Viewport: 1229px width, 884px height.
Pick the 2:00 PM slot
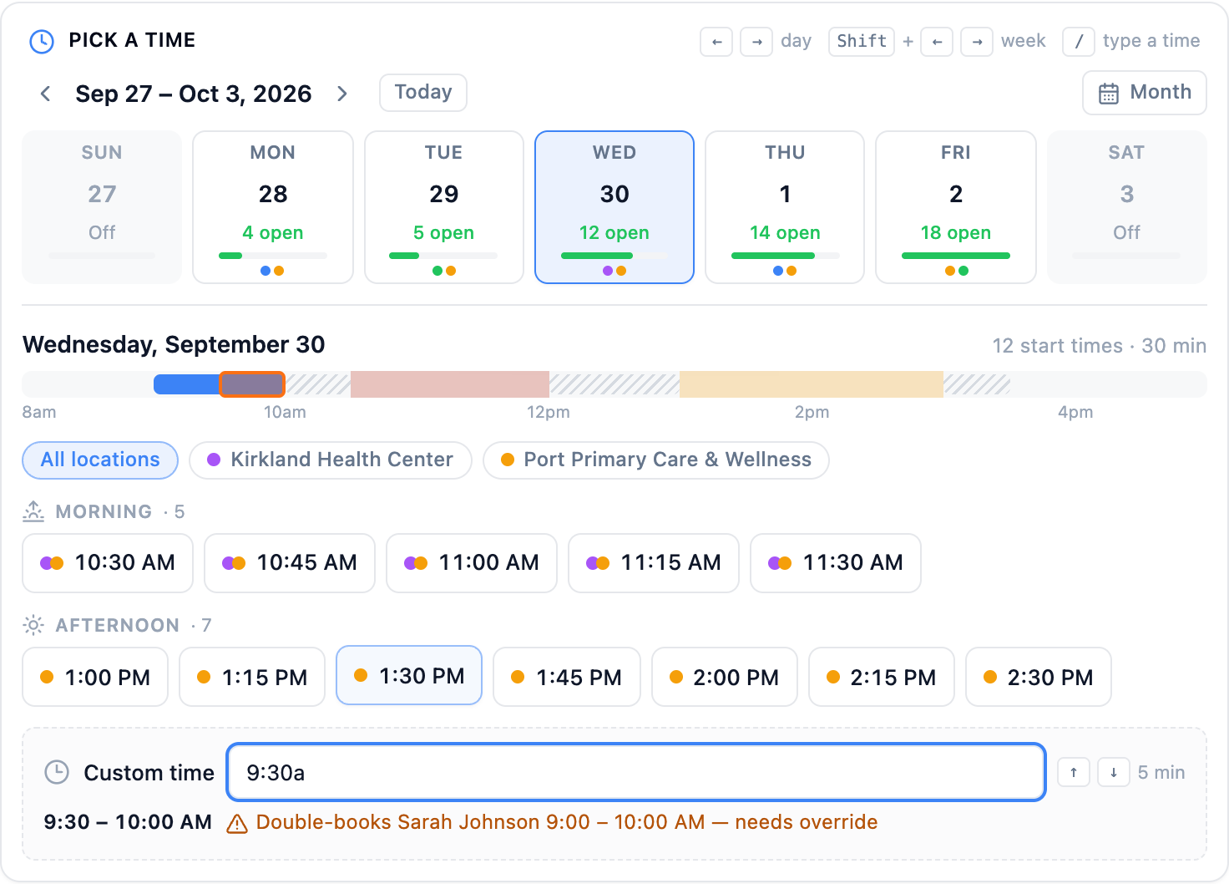[725, 677]
